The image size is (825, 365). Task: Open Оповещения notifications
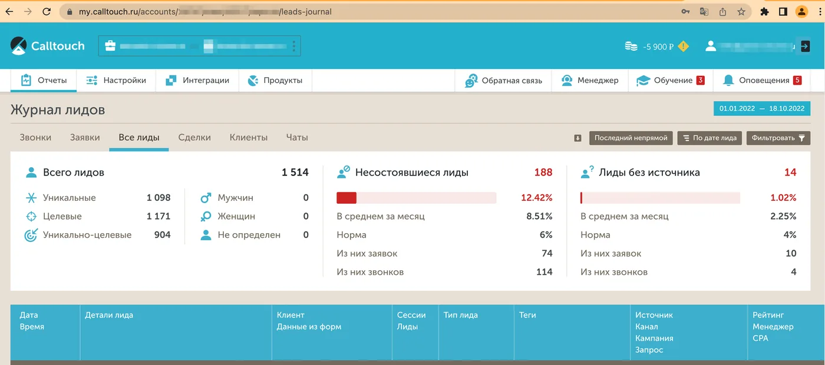(762, 81)
